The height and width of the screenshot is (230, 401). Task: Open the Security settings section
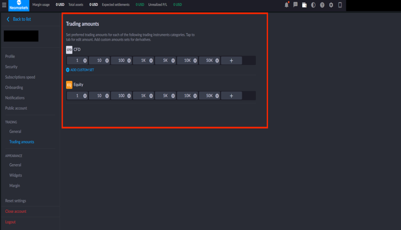coord(11,67)
